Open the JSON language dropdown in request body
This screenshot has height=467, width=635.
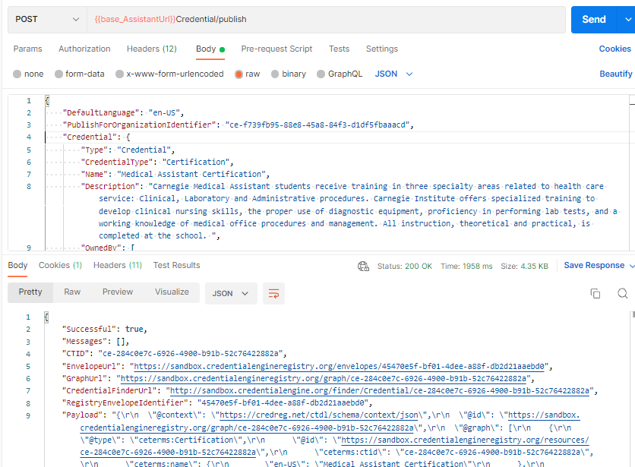(x=387, y=73)
